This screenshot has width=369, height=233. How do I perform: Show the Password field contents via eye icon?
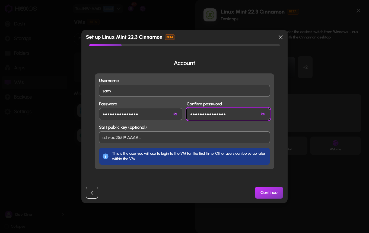pos(175,114)
